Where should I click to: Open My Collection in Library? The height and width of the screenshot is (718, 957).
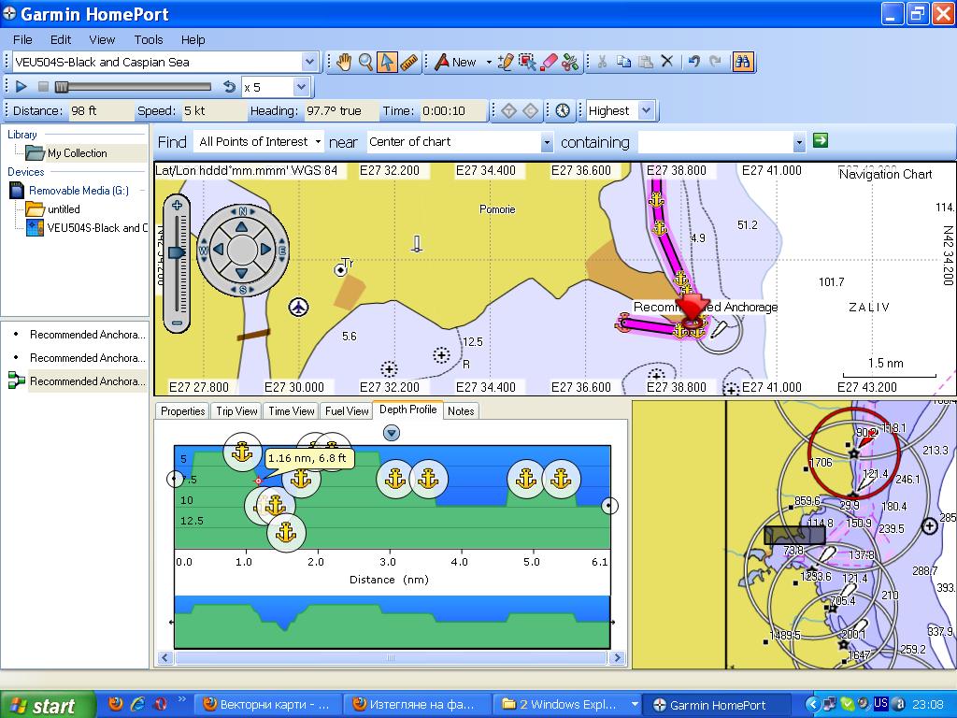[77, 153]
